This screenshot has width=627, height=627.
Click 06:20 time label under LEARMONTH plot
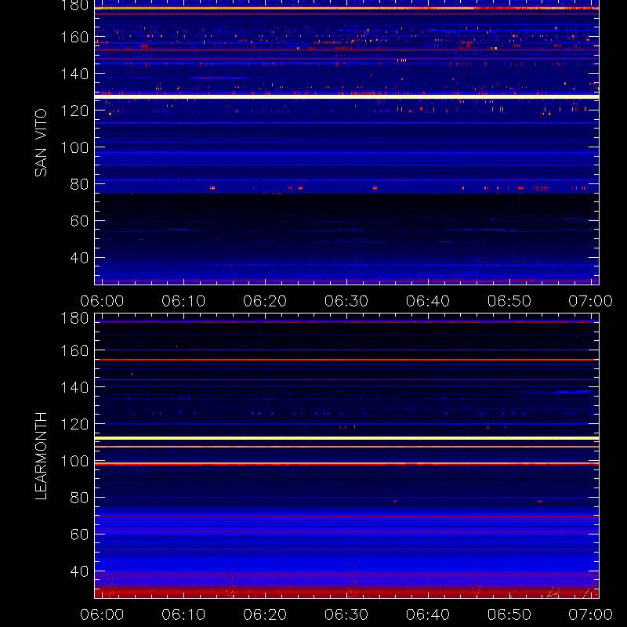(265, 614)
